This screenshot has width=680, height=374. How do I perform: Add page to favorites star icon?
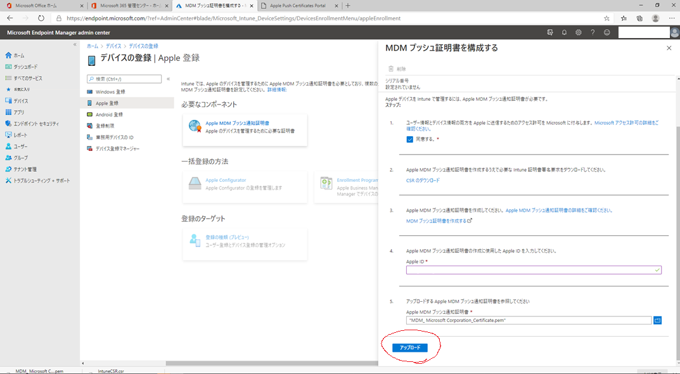606,18
